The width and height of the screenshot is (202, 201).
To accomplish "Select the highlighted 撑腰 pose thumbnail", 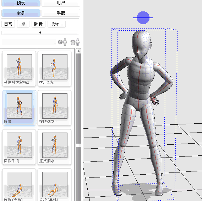I will click(19, 108).
